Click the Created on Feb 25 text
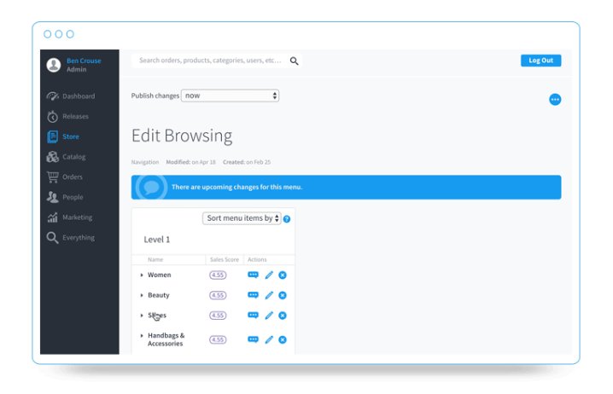This screenshot has width=613, height=394. pos(247,162)
